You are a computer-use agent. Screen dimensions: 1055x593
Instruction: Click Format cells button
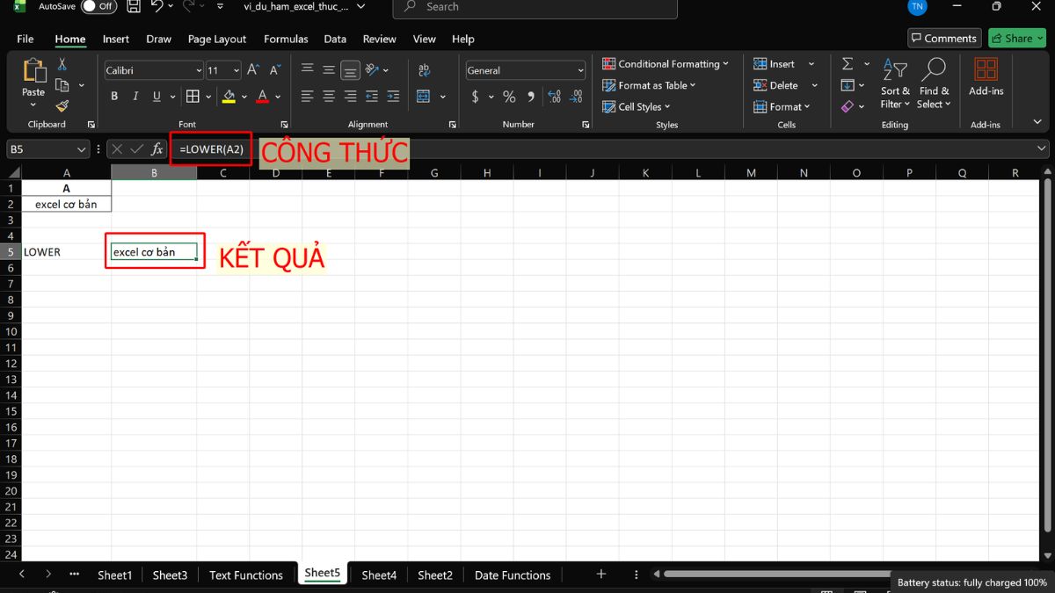tap(782, 106)
